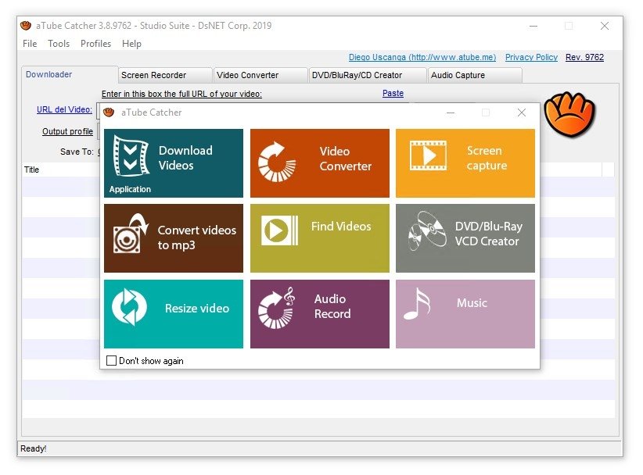Switch to the Downloader tab

point(70,74)
